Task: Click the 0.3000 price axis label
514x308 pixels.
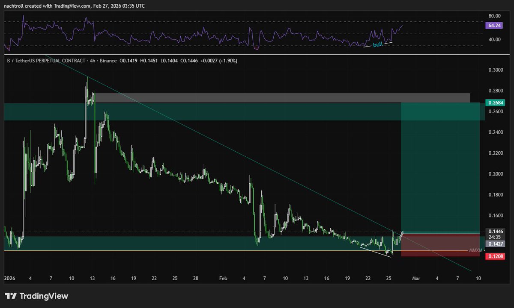Action: pos(495,70)
